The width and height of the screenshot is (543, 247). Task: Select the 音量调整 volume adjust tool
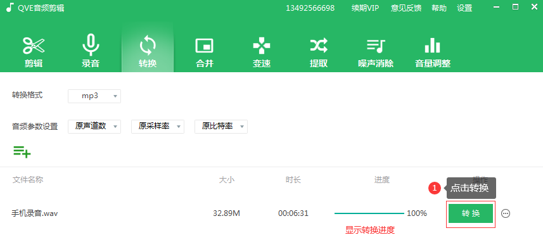click(433, 52)
